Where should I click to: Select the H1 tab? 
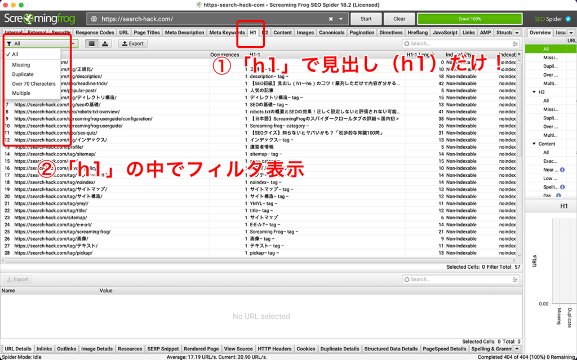[253, 32]
